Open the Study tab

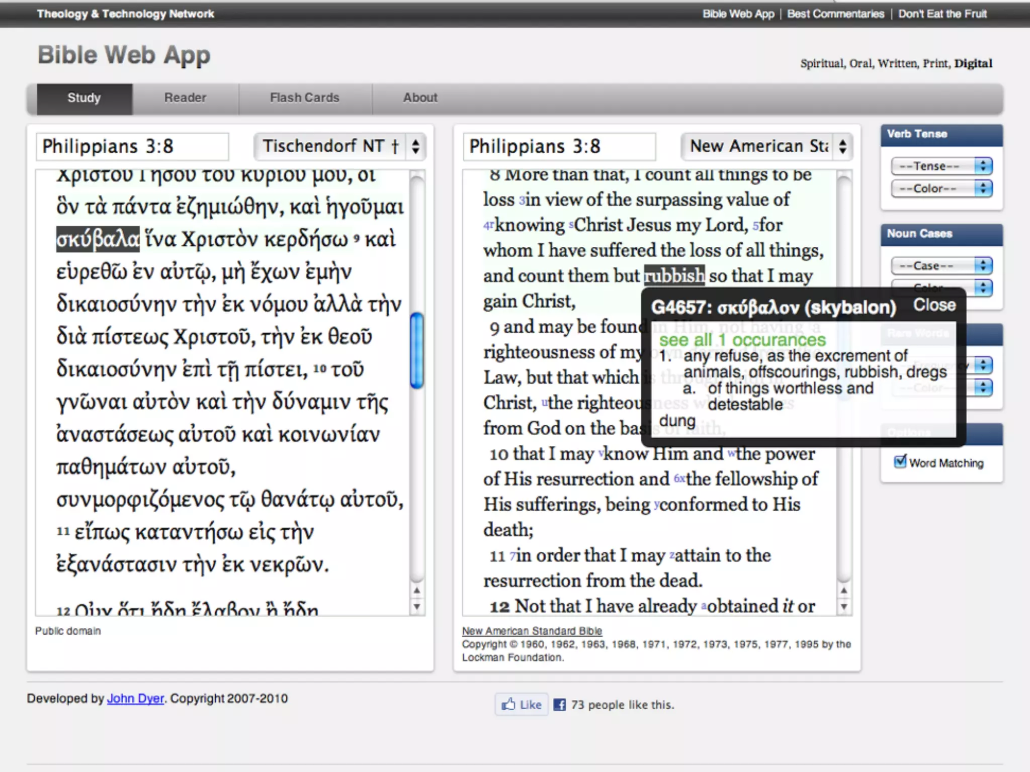[84, 98]
